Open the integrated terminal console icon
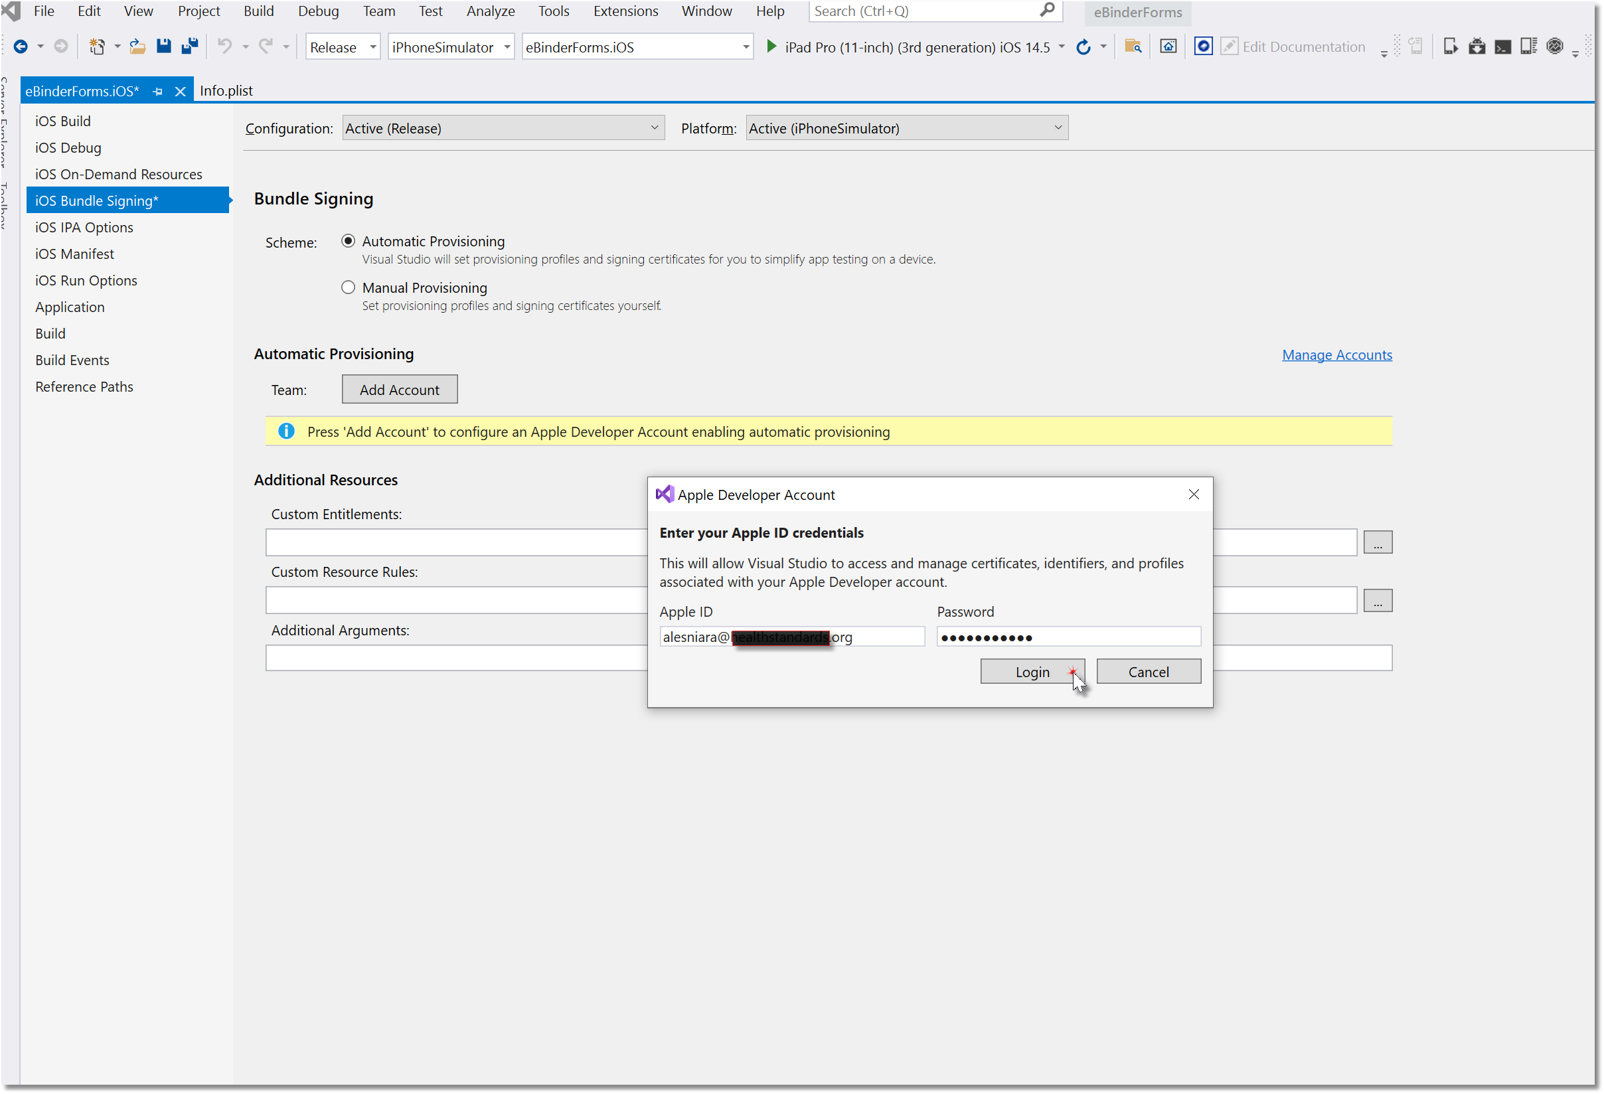The height and width of the screenshot is (1094, 1604). pos(1503,46)
